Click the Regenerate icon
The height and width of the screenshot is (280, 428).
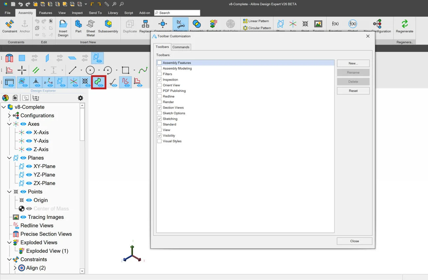404,26
